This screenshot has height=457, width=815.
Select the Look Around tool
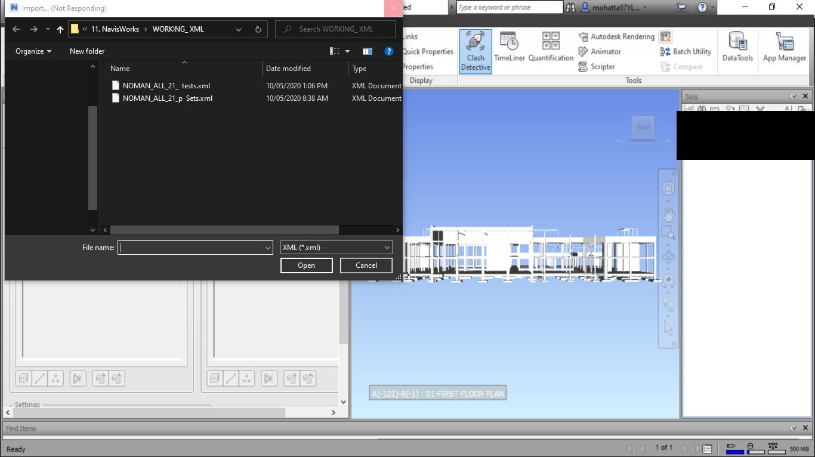click(x=668, y=280)
